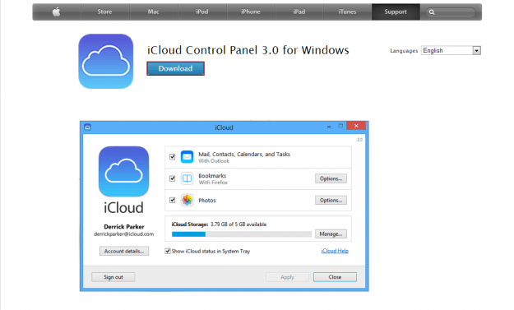Click the red X on the iCloud window
This screenshot has width=514, height=310.
[x=356, y=126]
